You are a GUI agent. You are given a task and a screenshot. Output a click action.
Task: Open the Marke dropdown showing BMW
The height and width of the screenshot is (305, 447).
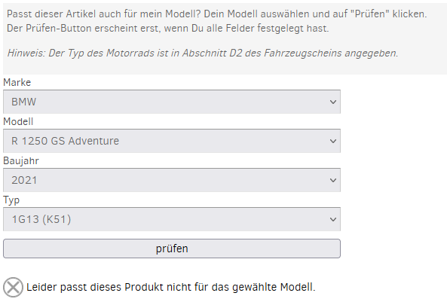[x=172, y=102]
